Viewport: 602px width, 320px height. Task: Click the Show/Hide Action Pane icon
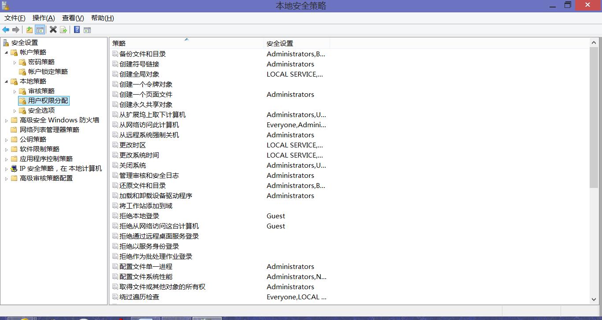(x=87, y=30)
